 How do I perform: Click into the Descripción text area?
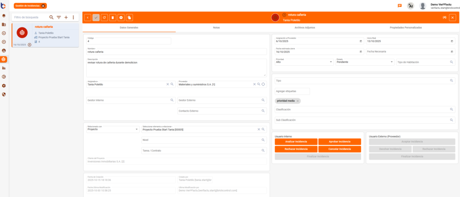pos(176,67)
